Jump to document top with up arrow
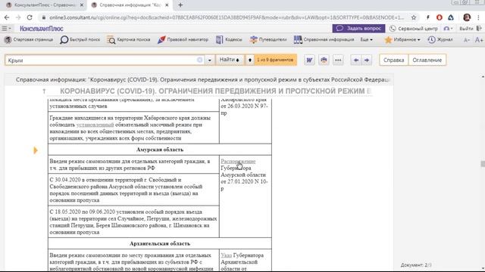 (44, 91)
